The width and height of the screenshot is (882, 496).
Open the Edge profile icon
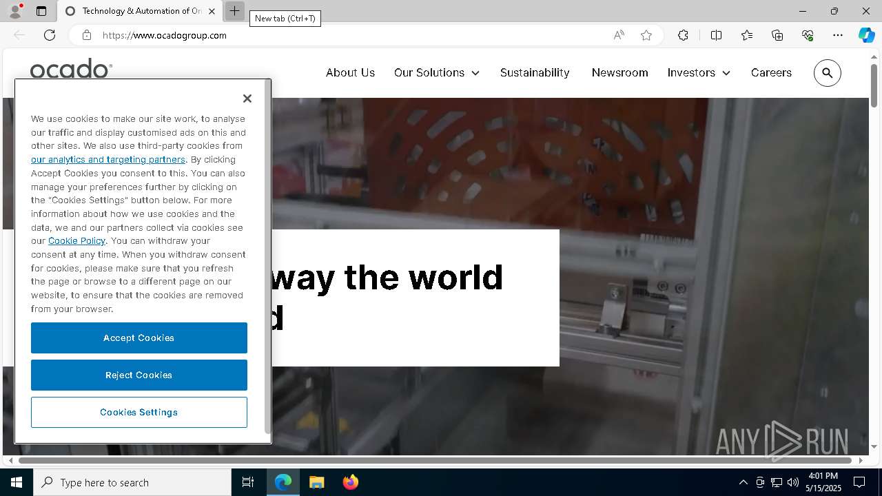pos(15,11)
